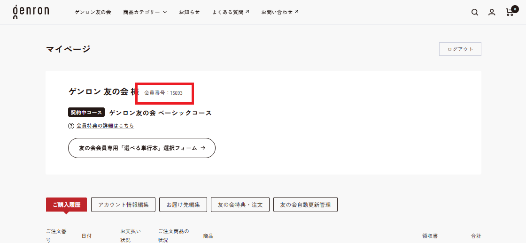This screenshot has width=526, height=243.
Task: Click the 会員番号：15693 text
Action: pos(163,93)
